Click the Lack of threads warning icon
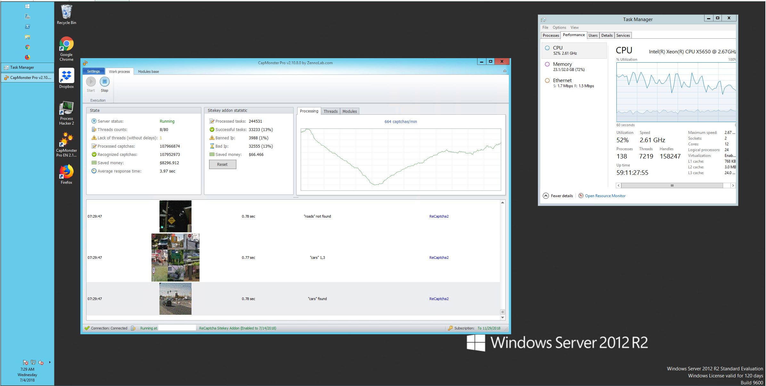 tap(94, 138)
